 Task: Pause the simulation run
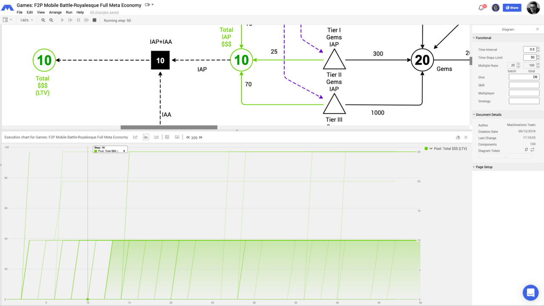coord(78,20)
